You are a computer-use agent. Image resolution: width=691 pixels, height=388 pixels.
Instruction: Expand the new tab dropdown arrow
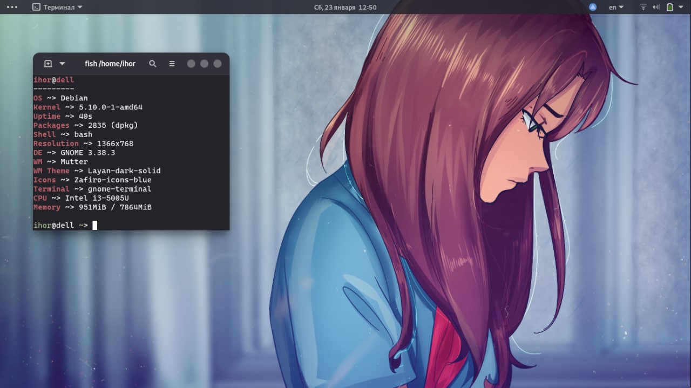click(62, 64)
